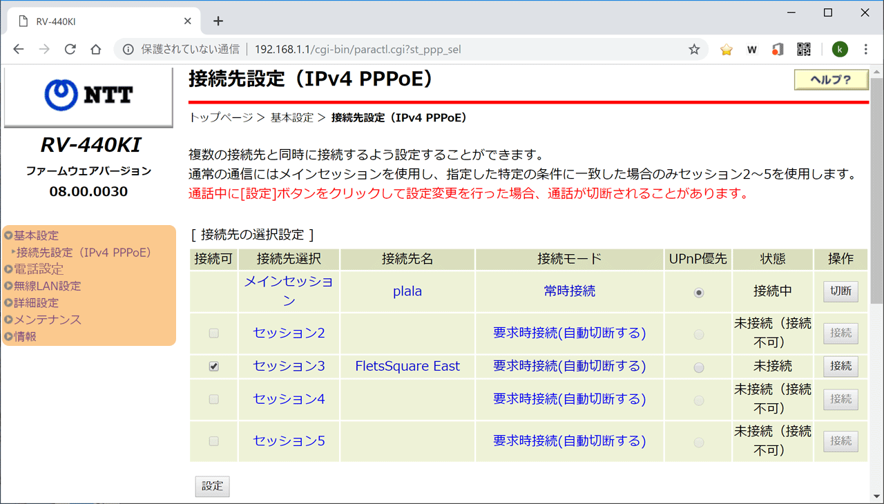Select the RV-440KI browser tab

(104, 21)
